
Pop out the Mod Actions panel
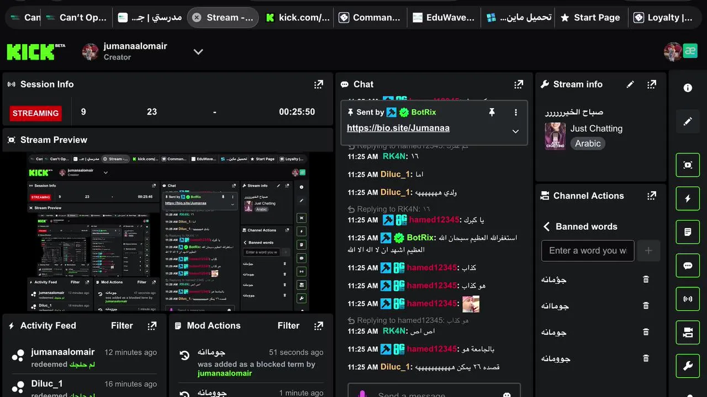[x=319, y=326]
